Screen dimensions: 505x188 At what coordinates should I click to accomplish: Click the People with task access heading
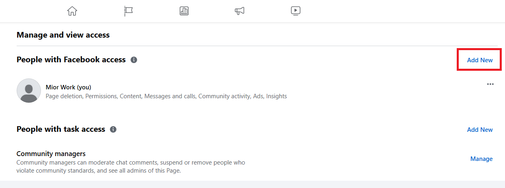[61, 129]
